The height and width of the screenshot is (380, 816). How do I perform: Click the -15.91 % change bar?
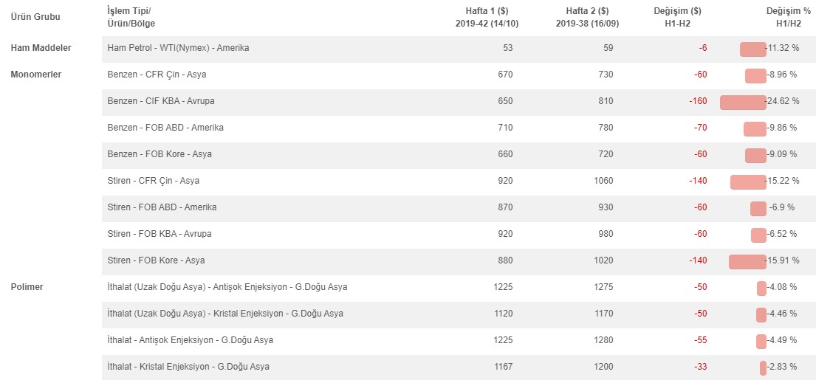(x=747, y=261)
